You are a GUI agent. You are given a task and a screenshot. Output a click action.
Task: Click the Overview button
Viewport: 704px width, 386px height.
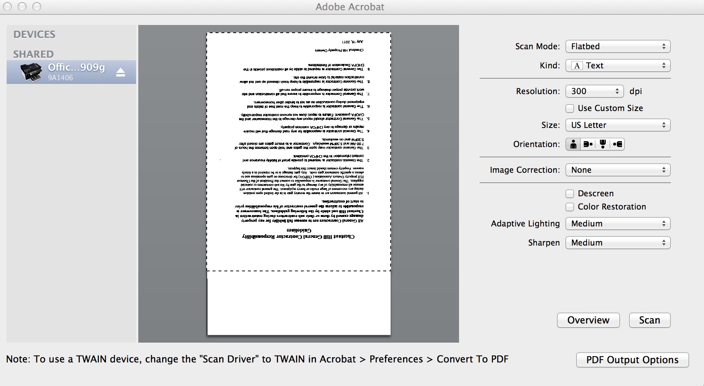pyautogui.click(x=588, y=320)
